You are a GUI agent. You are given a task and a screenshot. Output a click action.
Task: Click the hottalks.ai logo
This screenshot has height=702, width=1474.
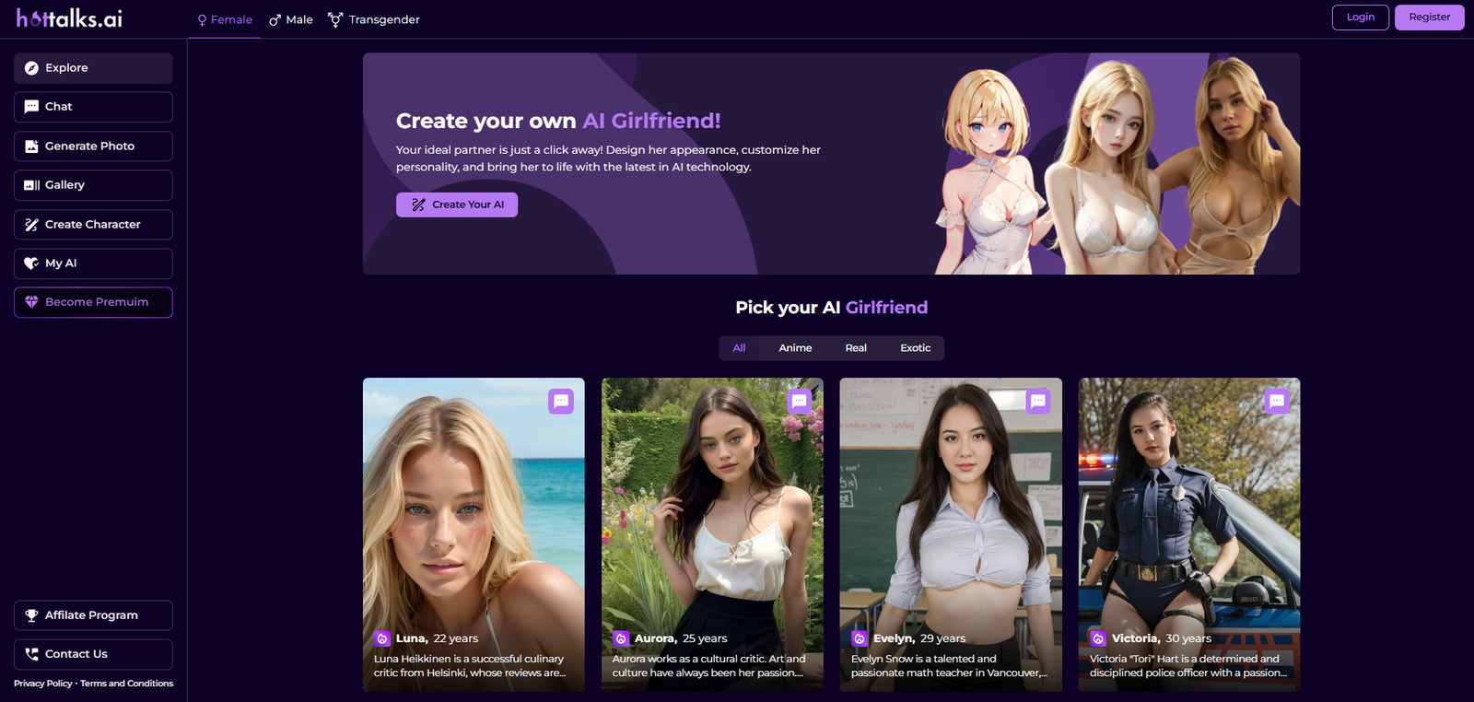pyautogui.click(x=69, y=18)
